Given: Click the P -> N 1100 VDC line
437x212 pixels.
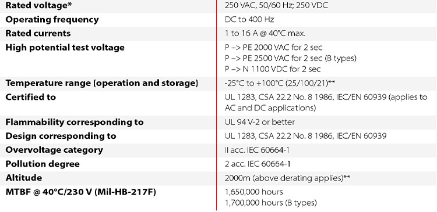Looking at the screenshot, I should coord(273,69).
